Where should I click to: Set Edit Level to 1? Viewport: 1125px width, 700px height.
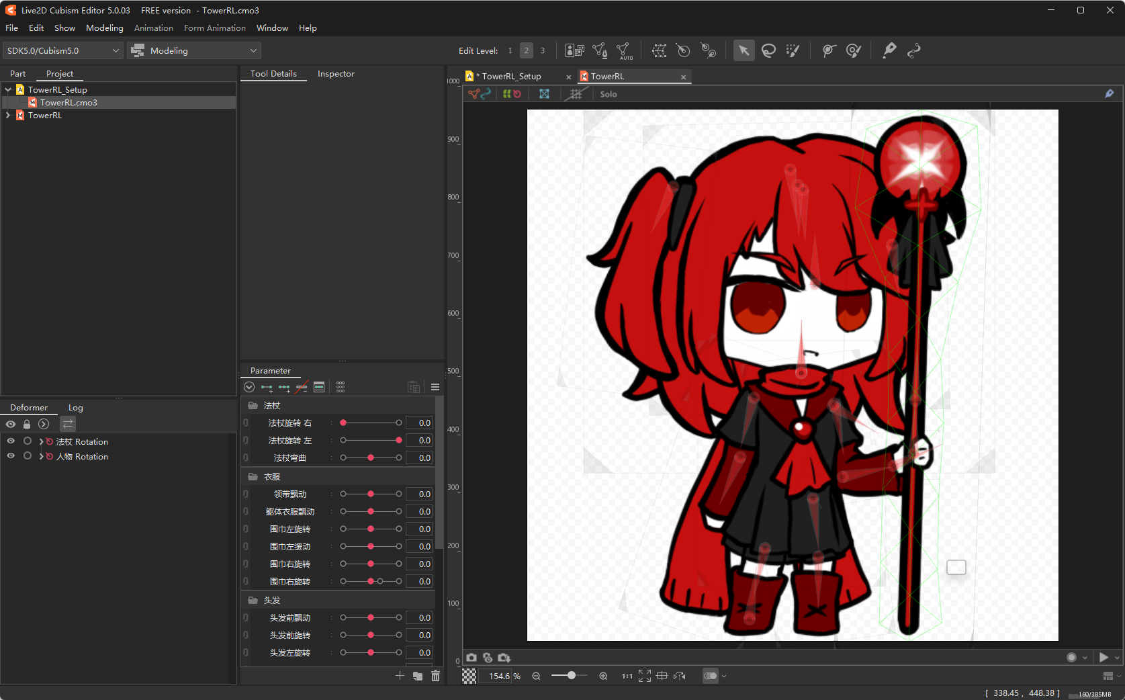point(510,50)
